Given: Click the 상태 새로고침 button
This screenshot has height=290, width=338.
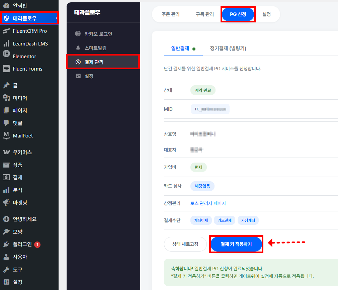Looking at the screenshot, I should point(185,244).
